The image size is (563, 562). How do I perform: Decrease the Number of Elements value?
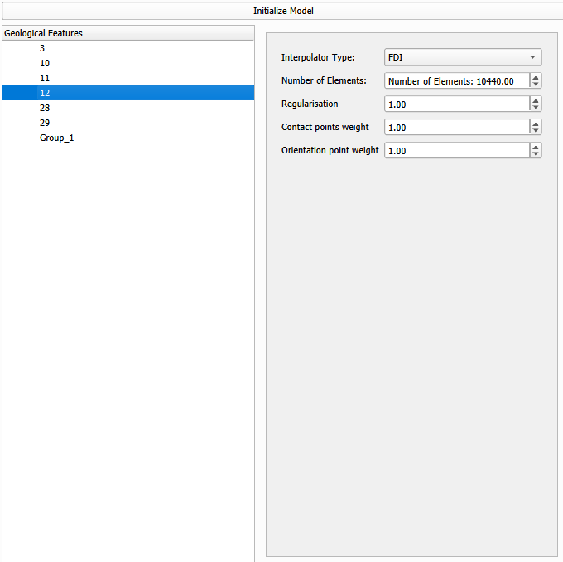[x=536, y=85]
